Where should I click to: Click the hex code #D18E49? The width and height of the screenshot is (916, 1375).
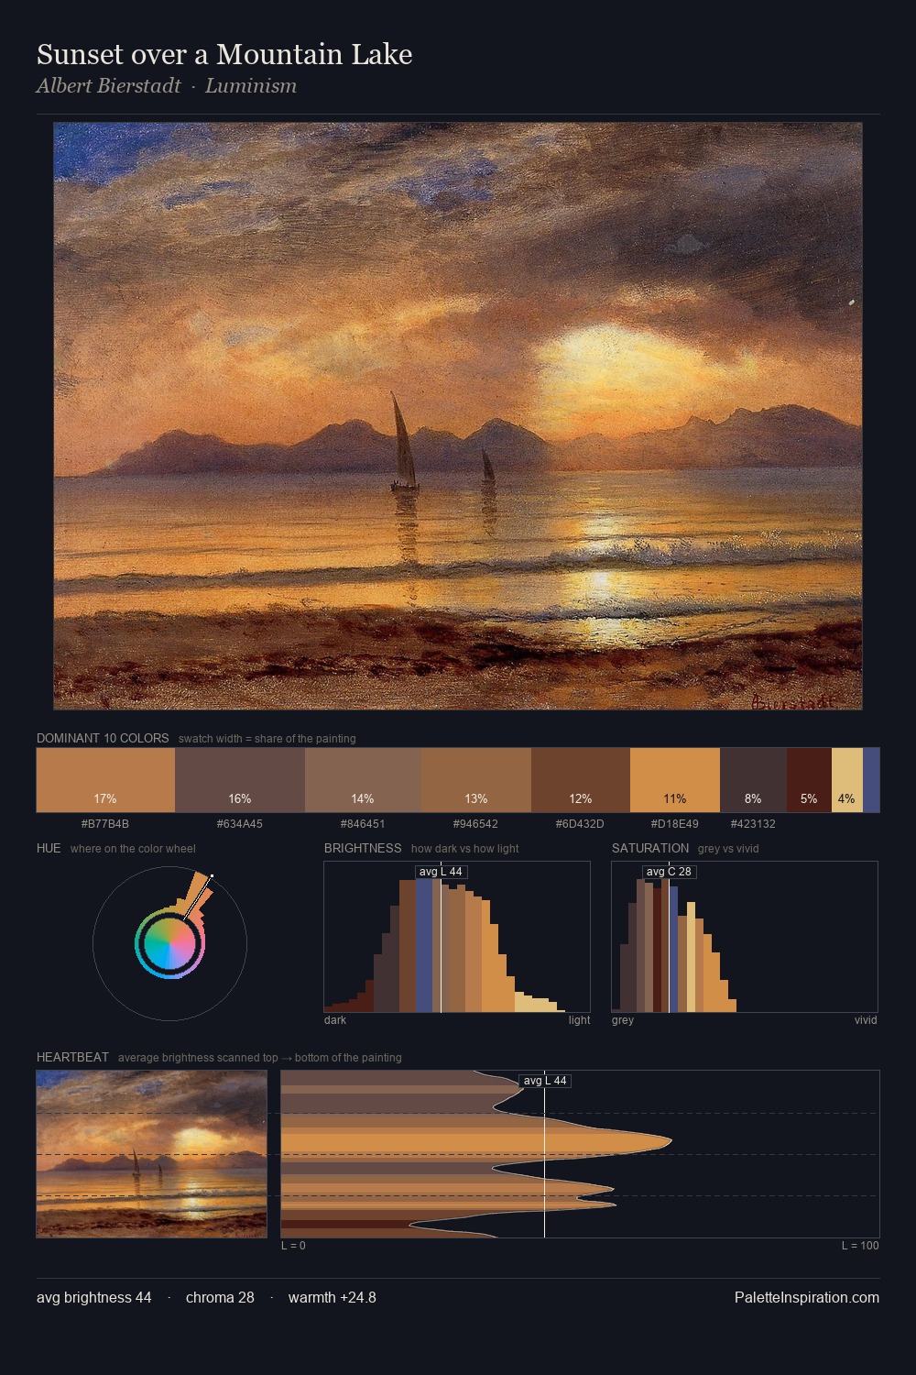[675, 824]
